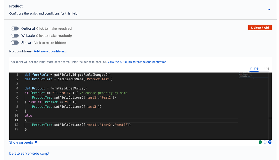The height and width of the screenshot is (160, 279).
Task: Click the 'else' keyword on line 10
Action: coord(29,116)
